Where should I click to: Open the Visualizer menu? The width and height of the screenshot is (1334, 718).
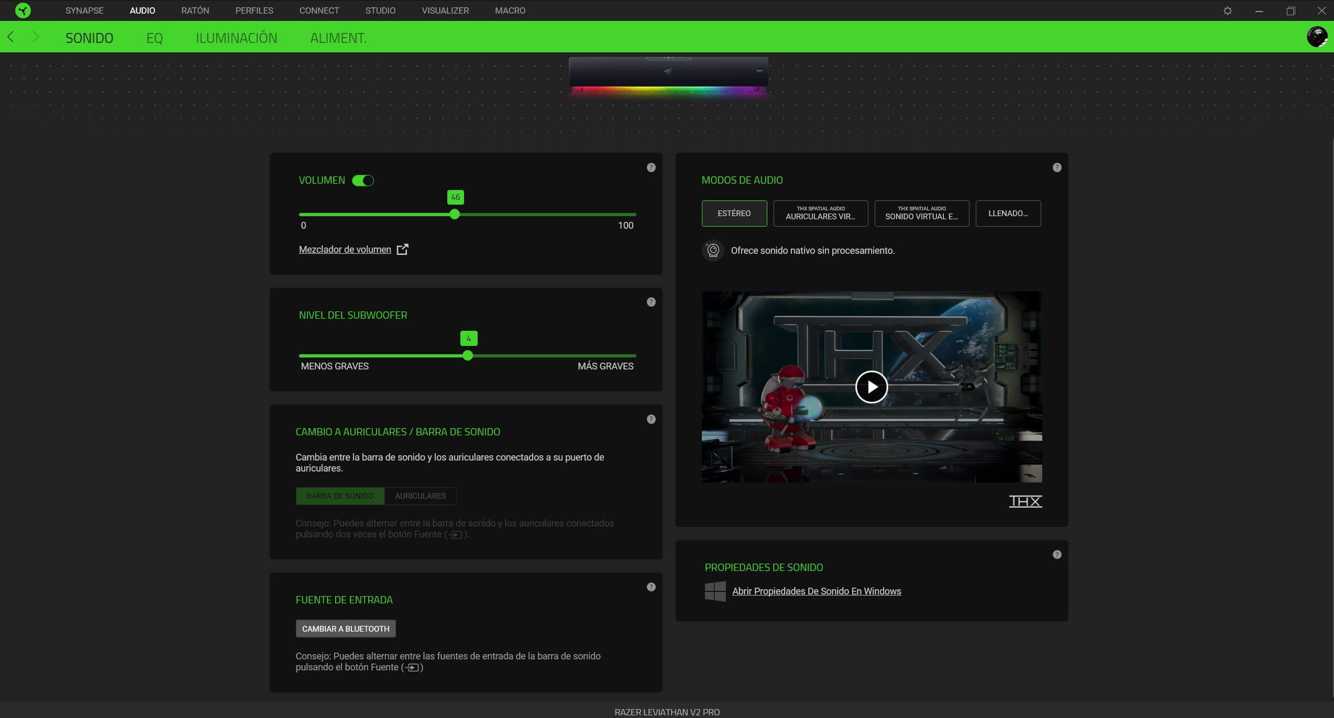pyautogui.click(x=445, y=10)
